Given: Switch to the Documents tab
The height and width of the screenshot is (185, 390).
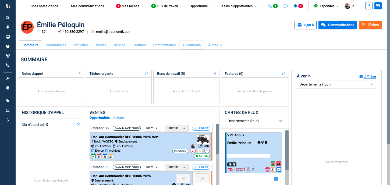Looking at the screenshot, I should tap(192, 45).
